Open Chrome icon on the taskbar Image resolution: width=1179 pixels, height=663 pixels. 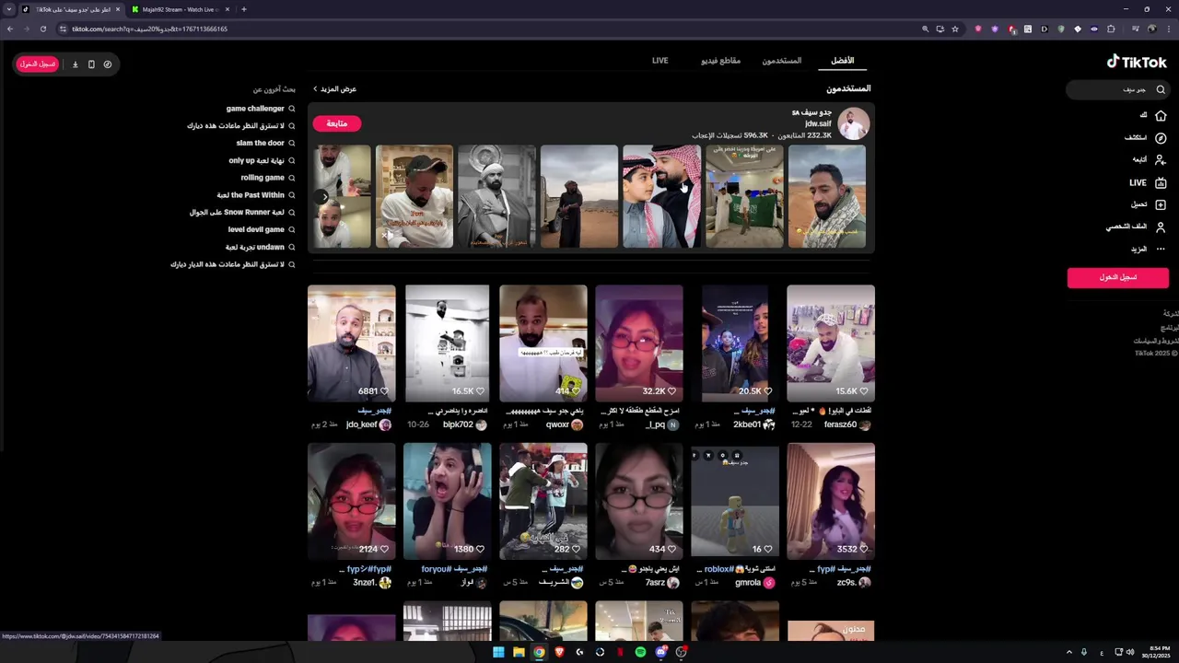539,652
